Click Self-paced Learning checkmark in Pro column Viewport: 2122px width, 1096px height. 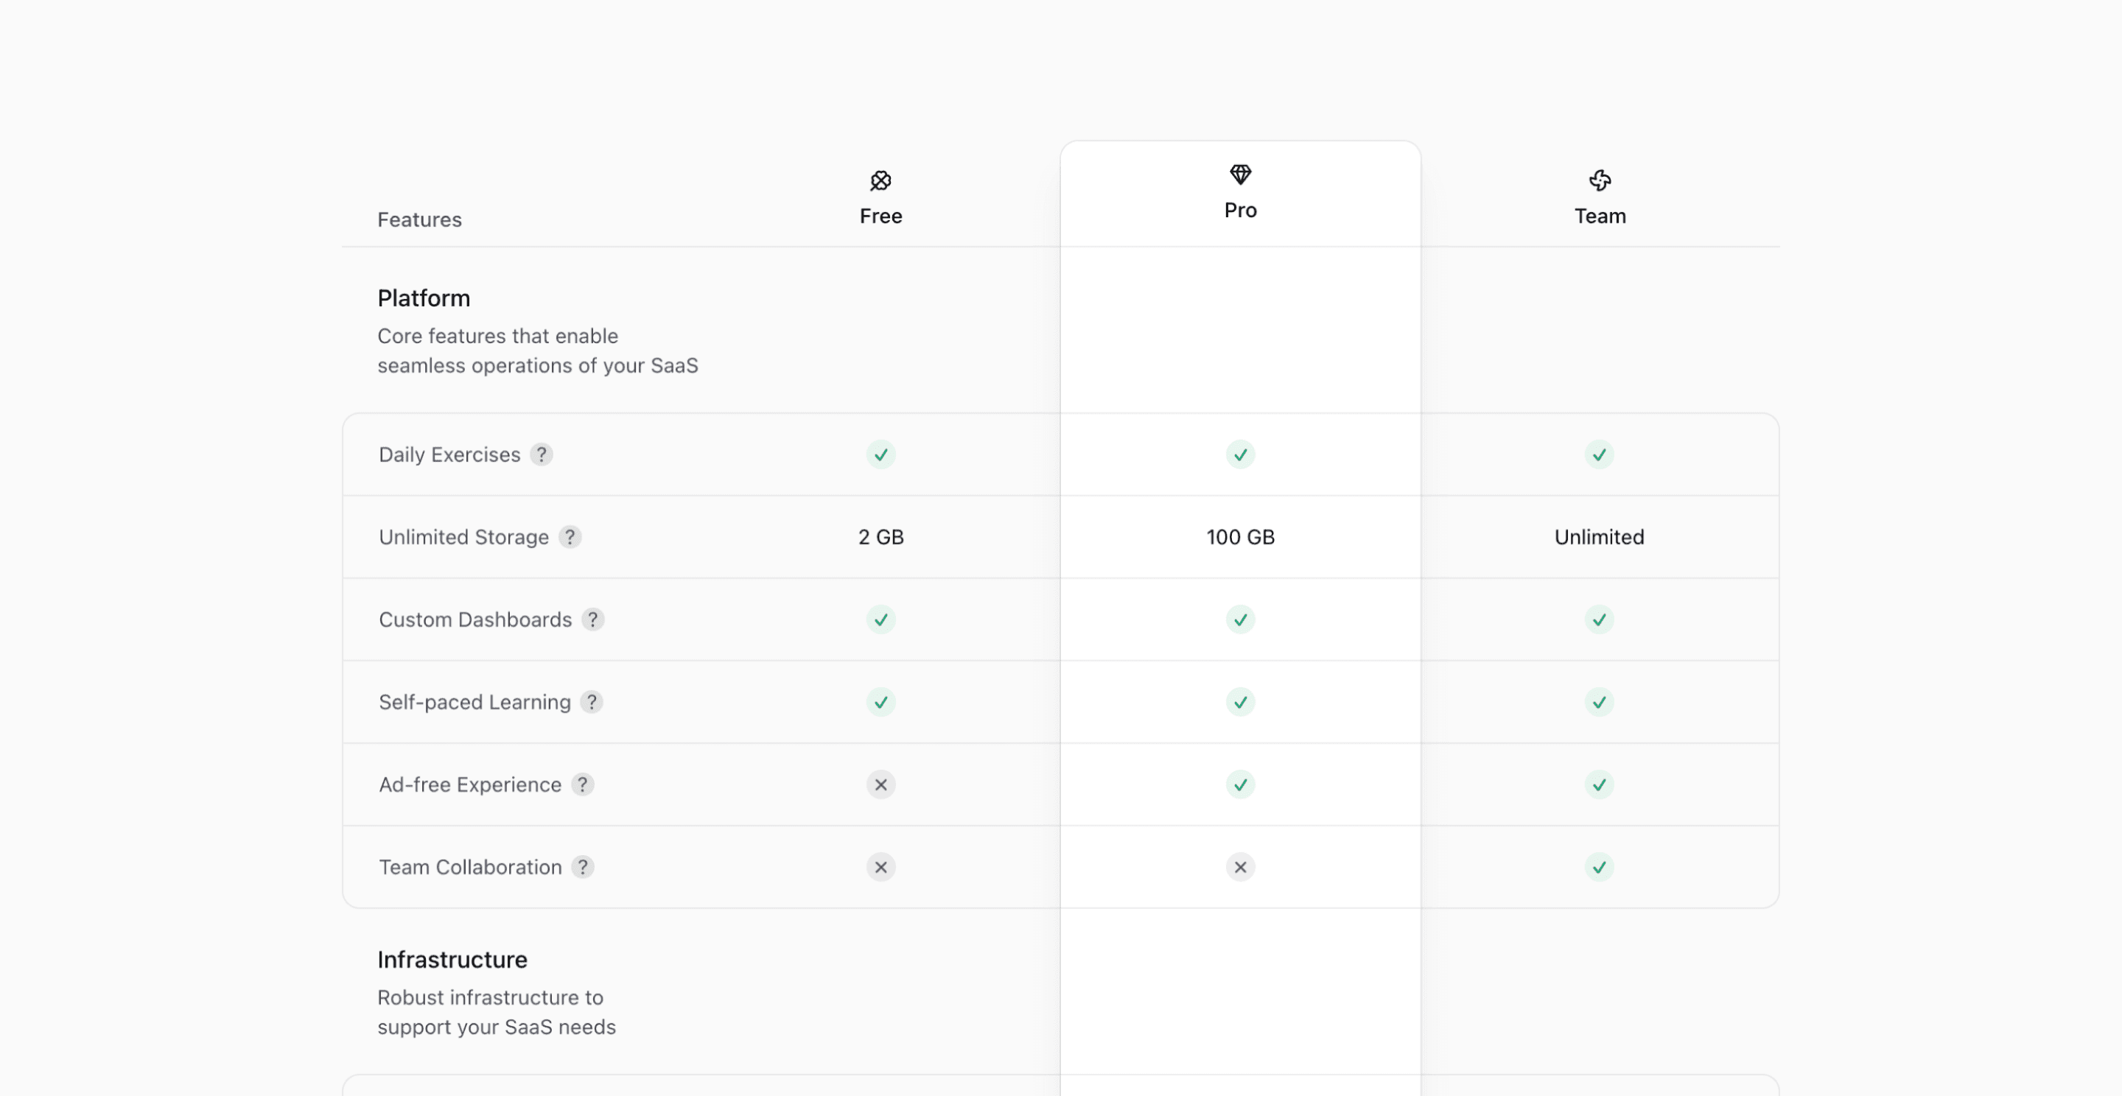(1240, 701)
